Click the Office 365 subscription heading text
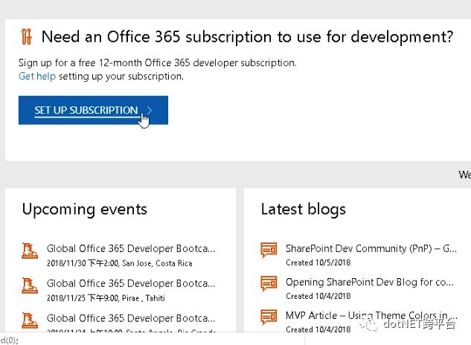 (247, 36)
